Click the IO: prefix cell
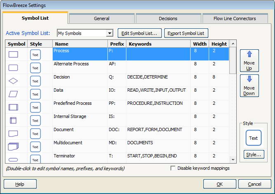 click(117, 93)
